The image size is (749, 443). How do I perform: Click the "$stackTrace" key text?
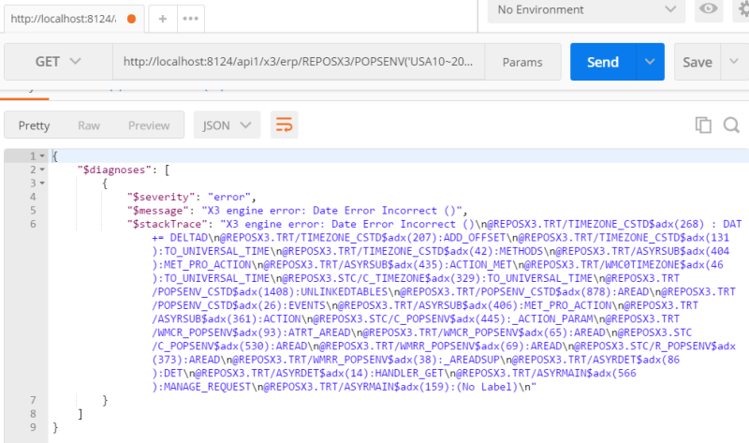168,224
